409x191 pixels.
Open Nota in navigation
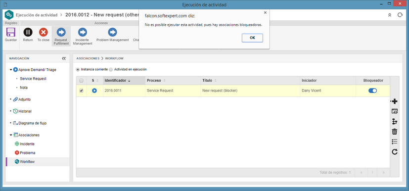(x=24, y=88)
